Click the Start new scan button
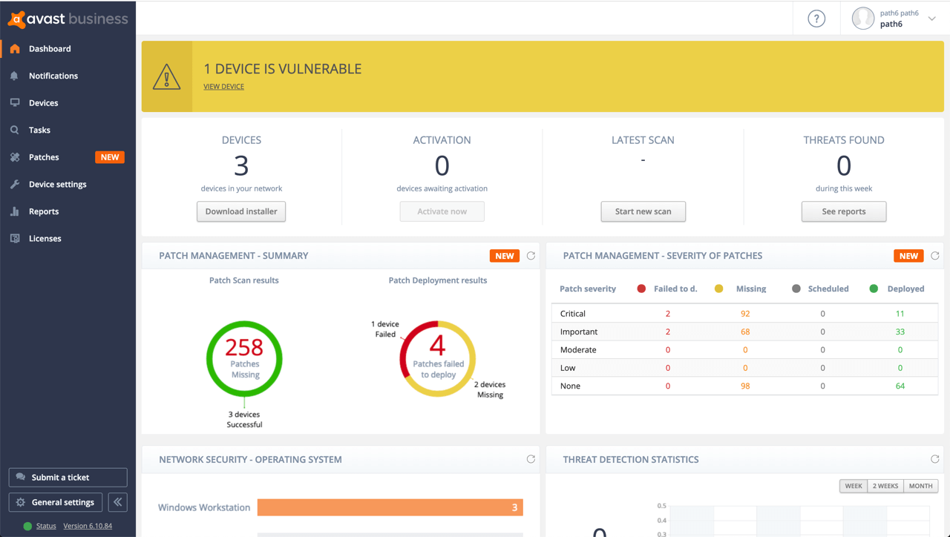950x537 pixels. coord(643,211)
